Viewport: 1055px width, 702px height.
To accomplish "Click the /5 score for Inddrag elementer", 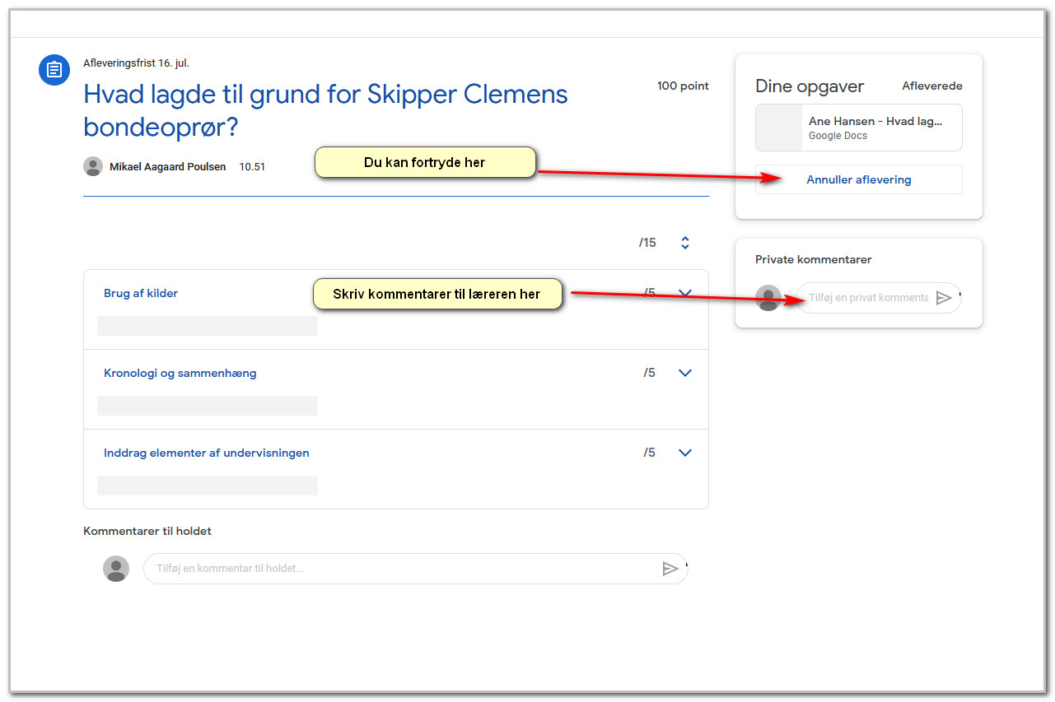I will click(x=650, y=453).
